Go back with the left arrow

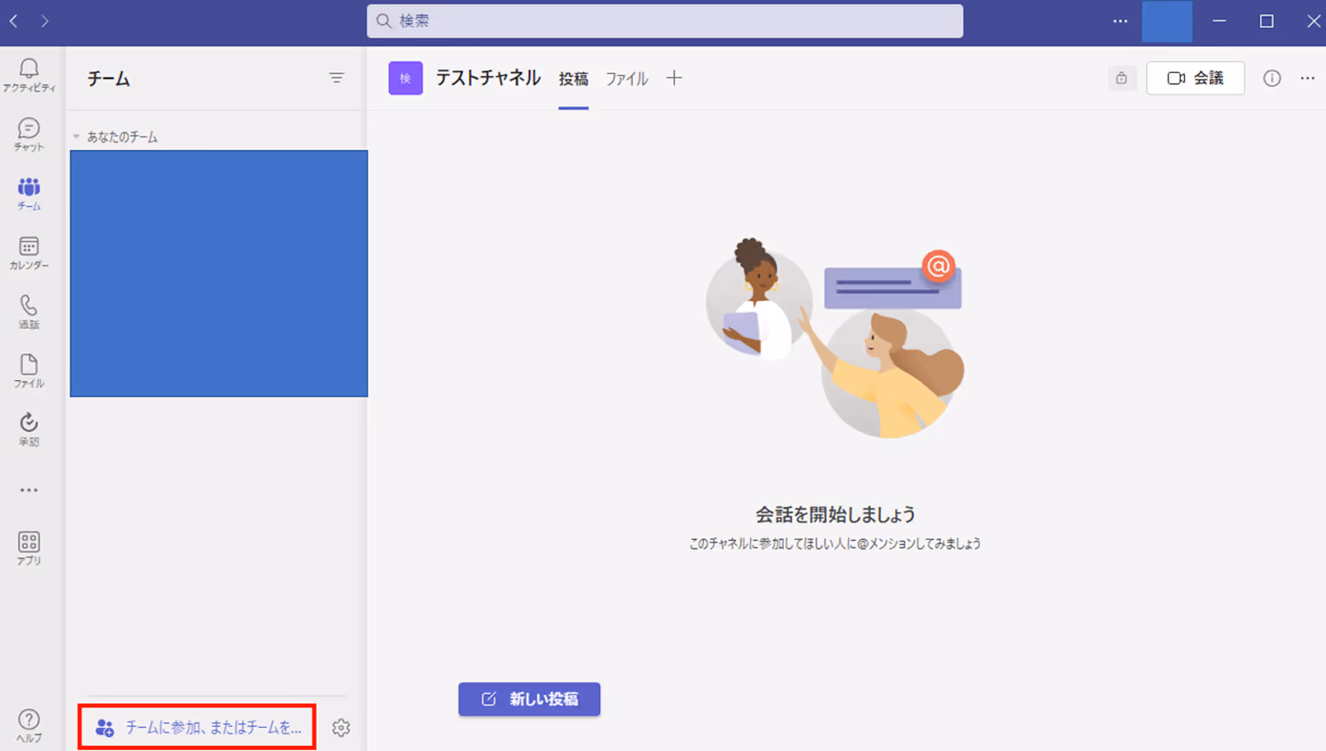14,21
